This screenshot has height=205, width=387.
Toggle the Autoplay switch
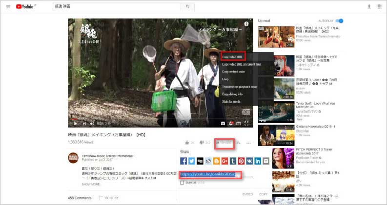click(x=340, y=21)
